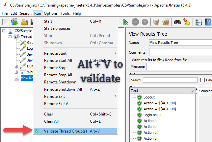Choose Remote Stop All menu item
212x142 pixels.
pyautogui.click(x=76, y=75)
